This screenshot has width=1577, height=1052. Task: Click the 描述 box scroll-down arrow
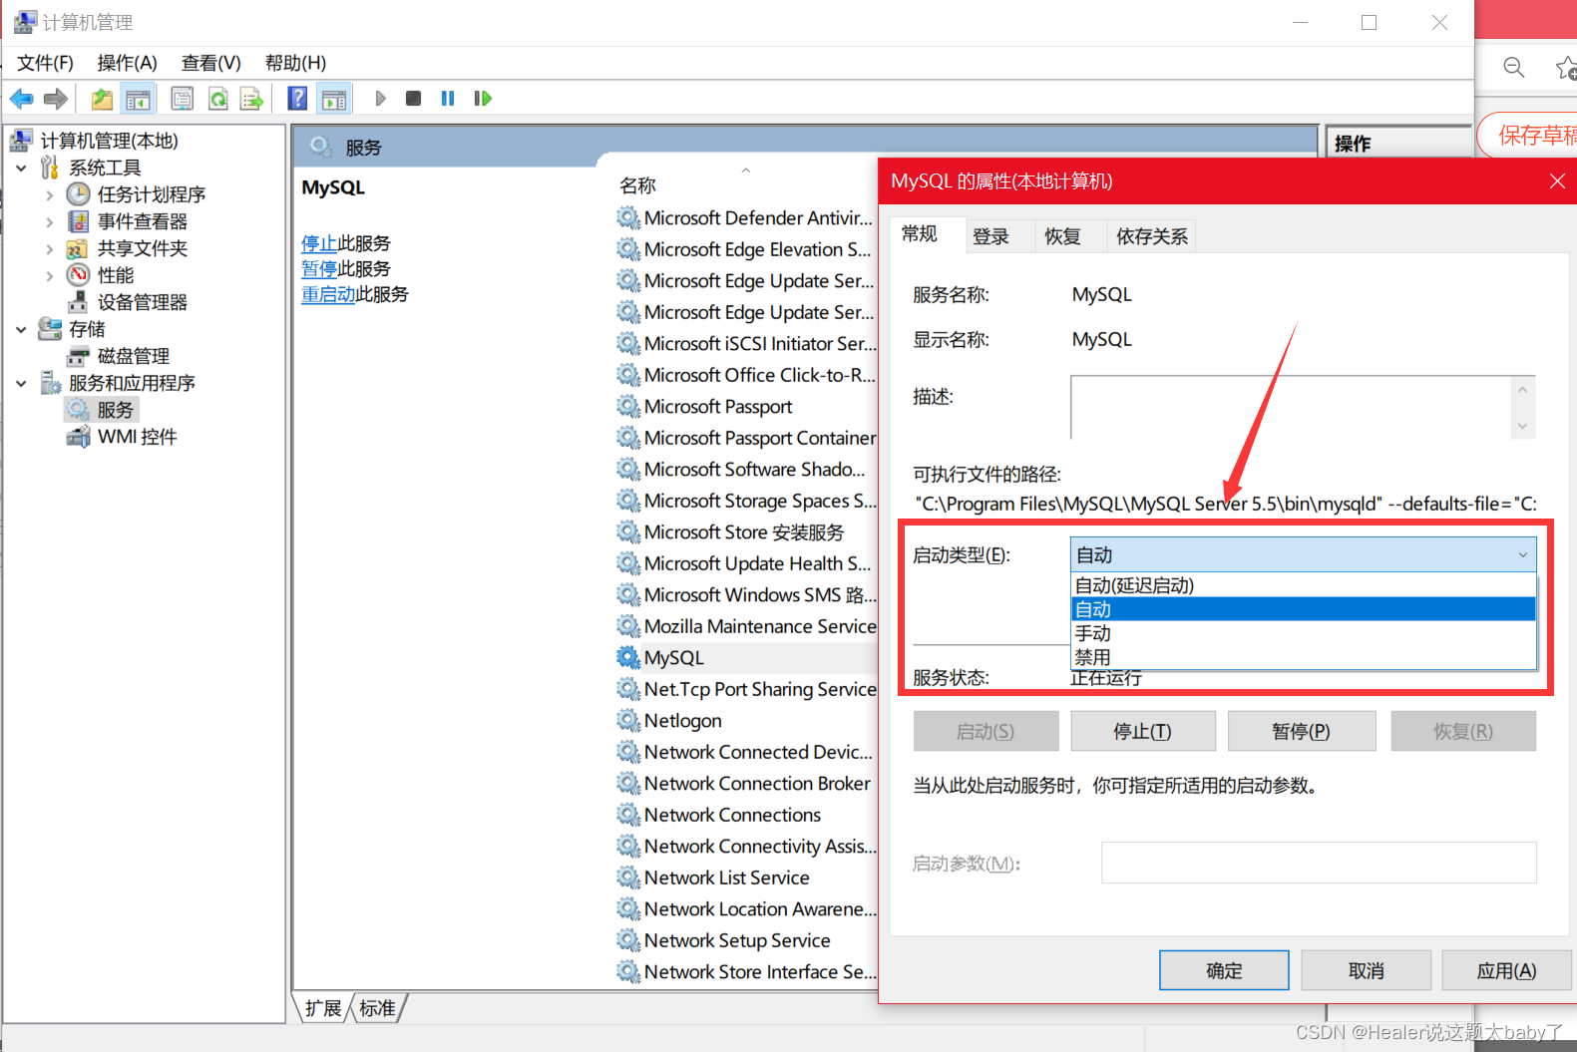pos(1522,426)
